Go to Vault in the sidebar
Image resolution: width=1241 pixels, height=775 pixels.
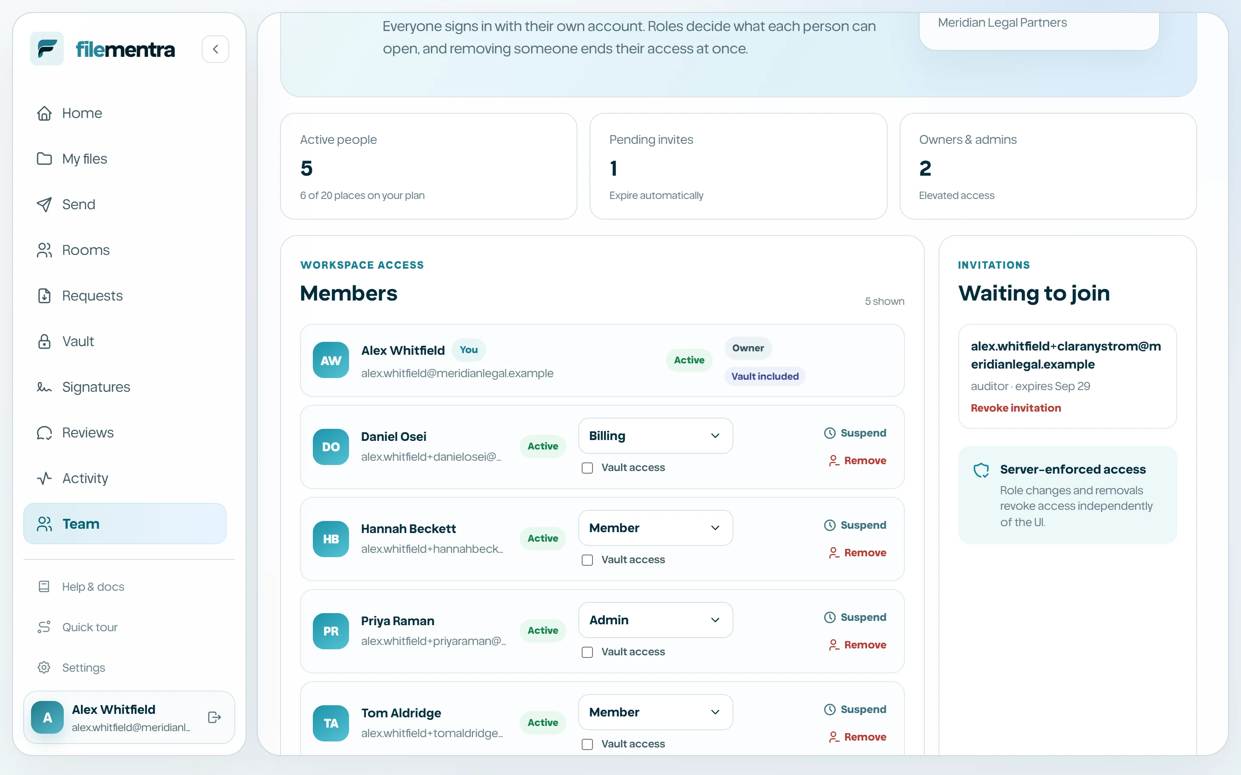pyautogui.click(x=125, y=341)
